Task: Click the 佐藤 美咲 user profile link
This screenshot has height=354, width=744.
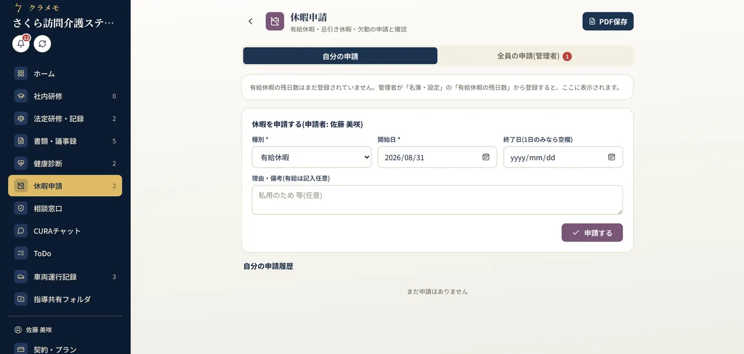Action: coord(33,330)
